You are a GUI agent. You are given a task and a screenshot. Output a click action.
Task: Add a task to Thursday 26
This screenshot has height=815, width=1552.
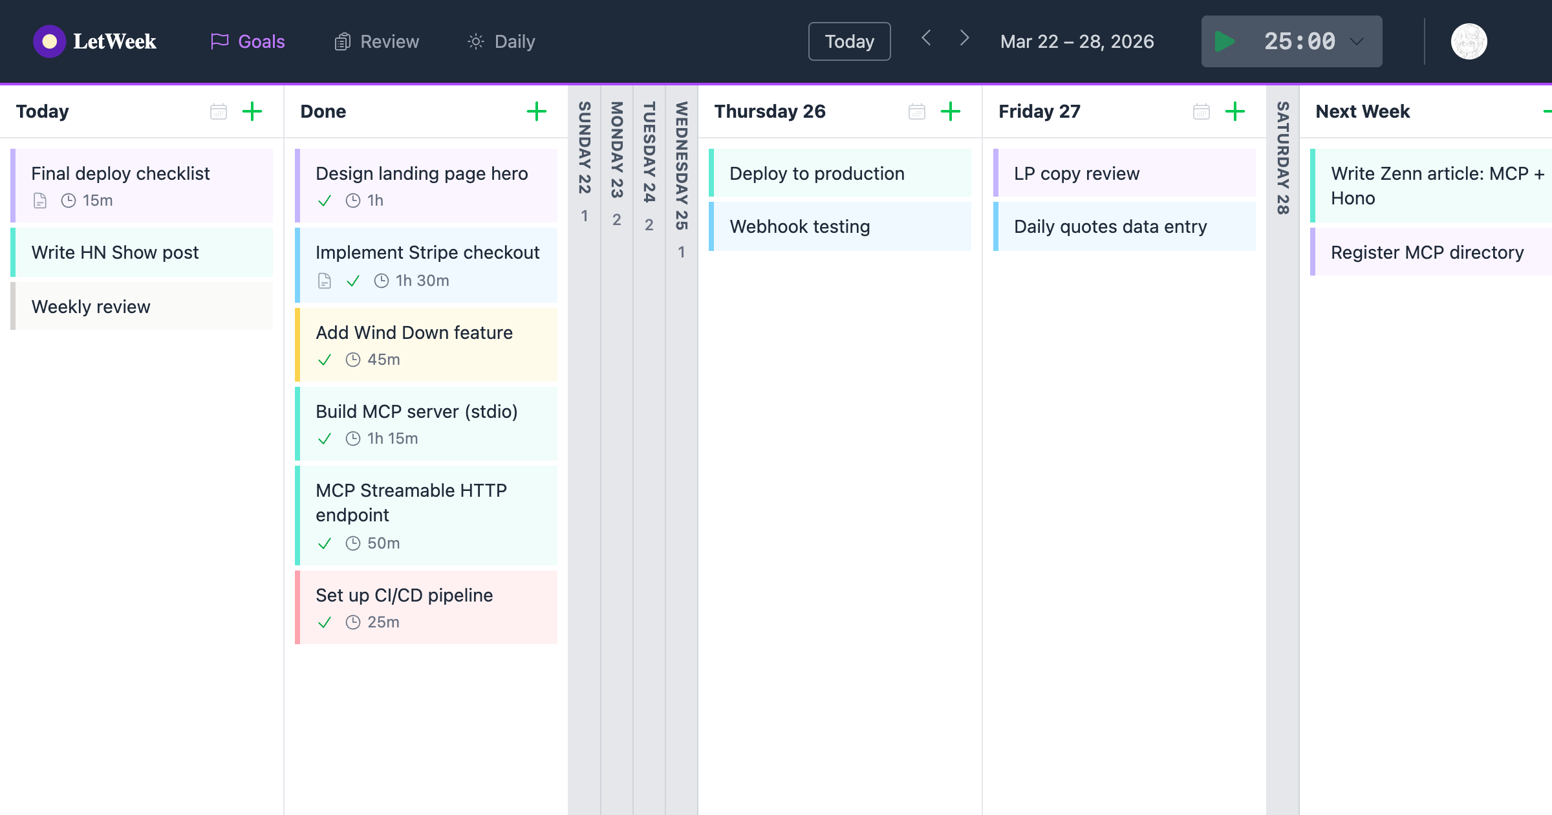(x=951, y=111)
